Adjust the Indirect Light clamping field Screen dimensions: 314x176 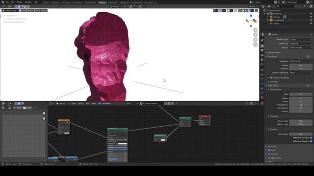(x=301, y=124)
